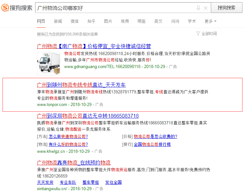Select the 网页 tab

41,21
